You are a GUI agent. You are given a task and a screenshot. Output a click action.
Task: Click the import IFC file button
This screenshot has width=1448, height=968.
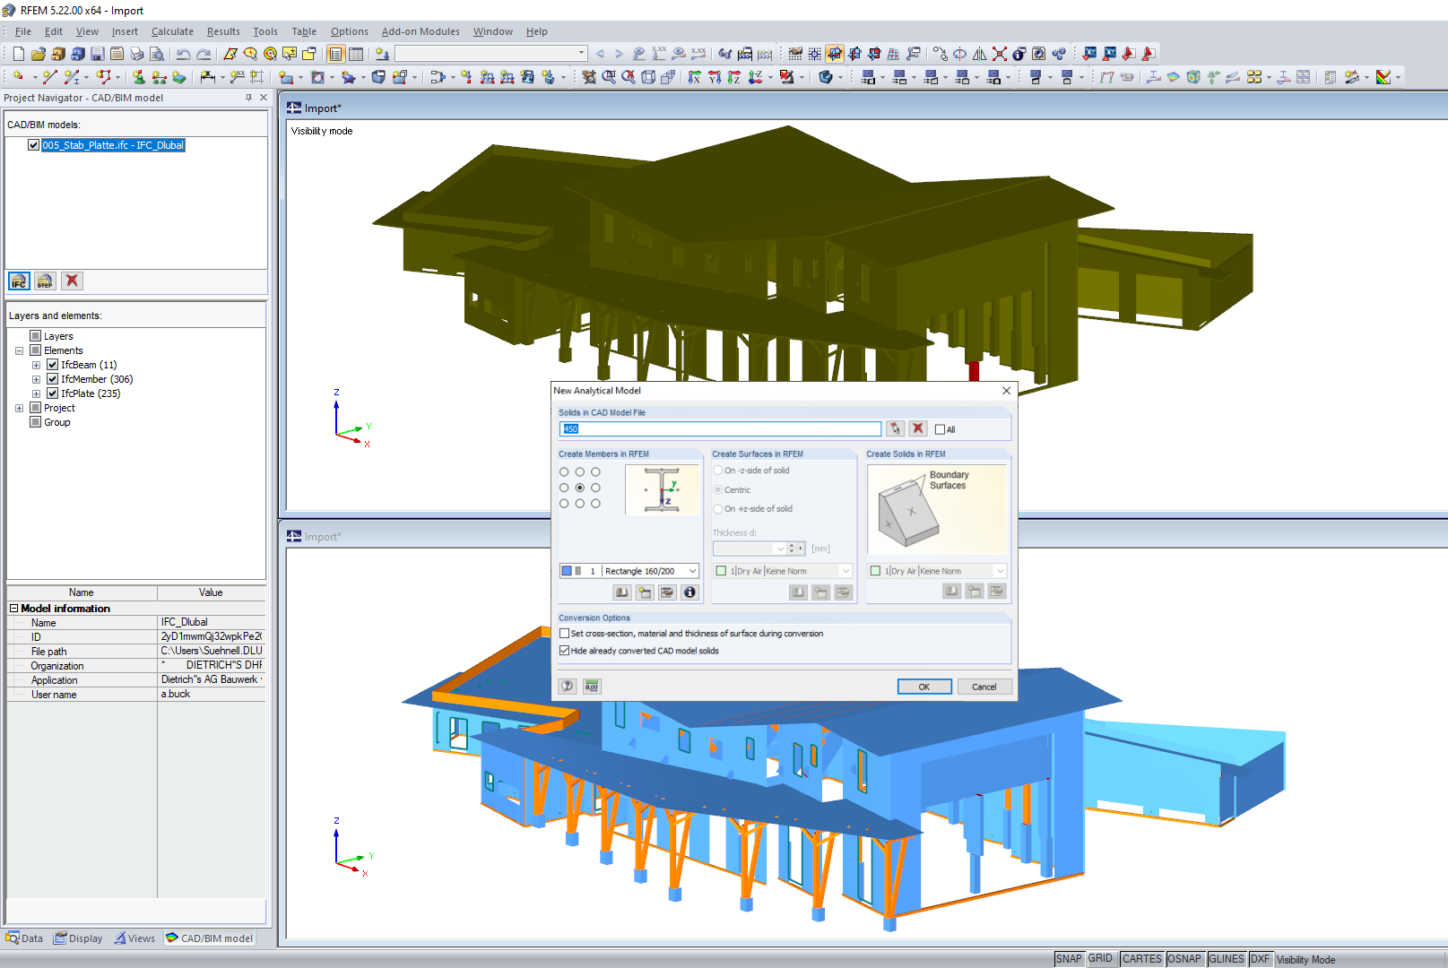19,281
